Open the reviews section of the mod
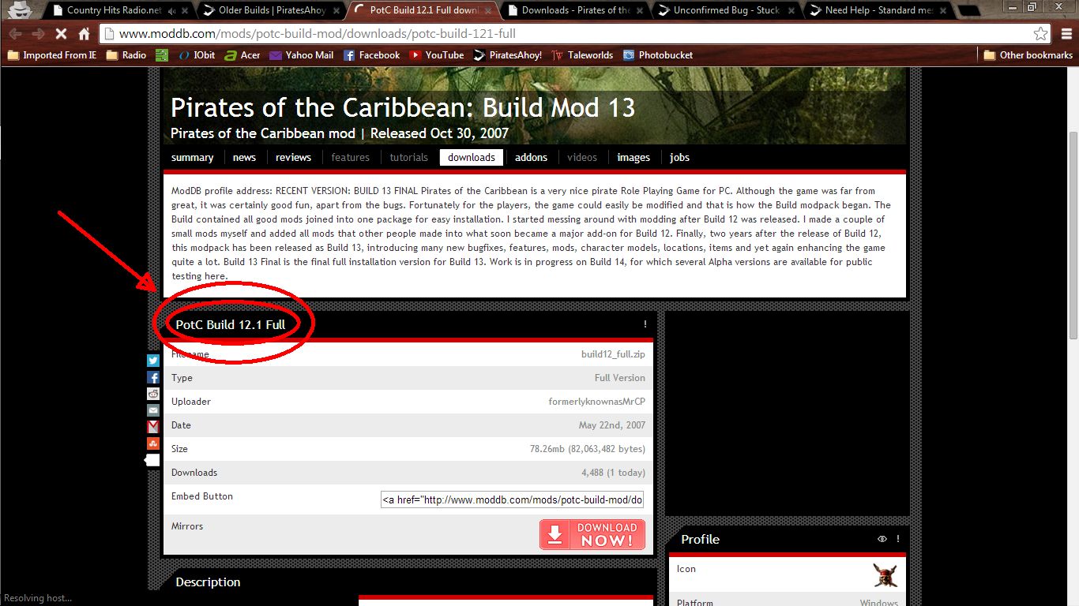The image size is (1079, 606). click(x=293, y=157)
